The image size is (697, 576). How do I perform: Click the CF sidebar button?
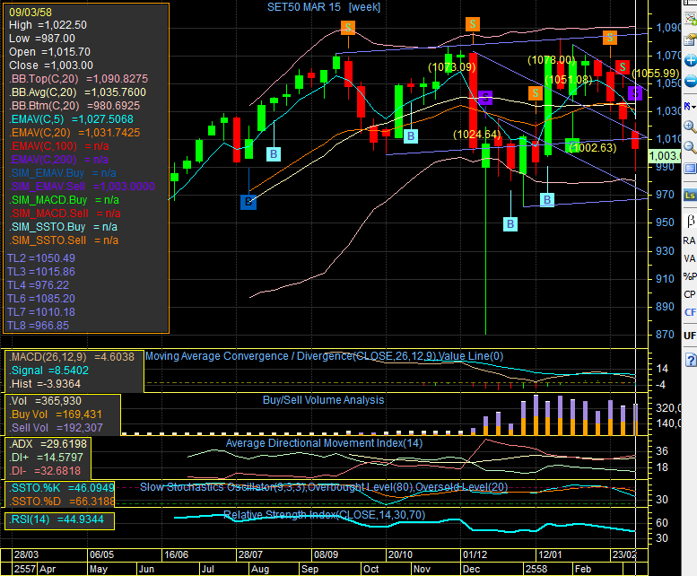690,312
